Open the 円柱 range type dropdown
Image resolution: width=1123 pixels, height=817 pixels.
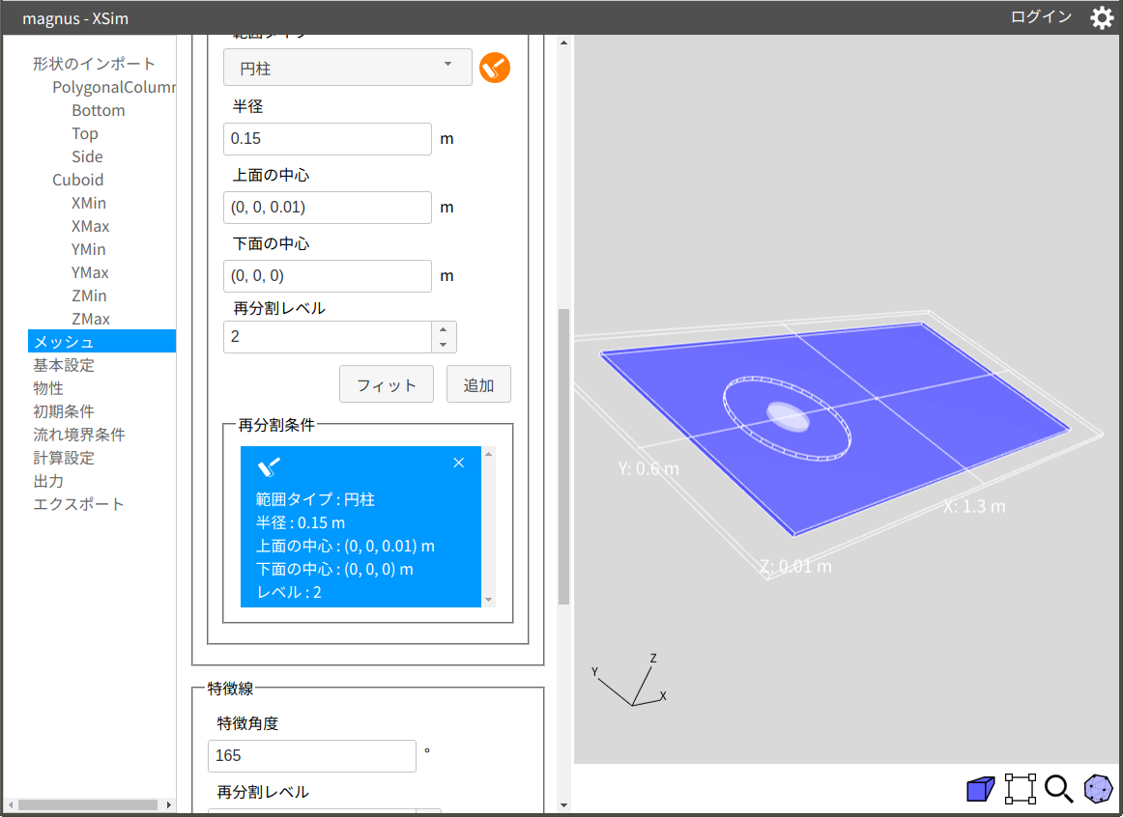[x=347, y=68]
